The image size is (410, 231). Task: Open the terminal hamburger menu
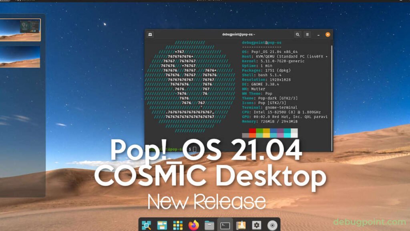(307, 34)
